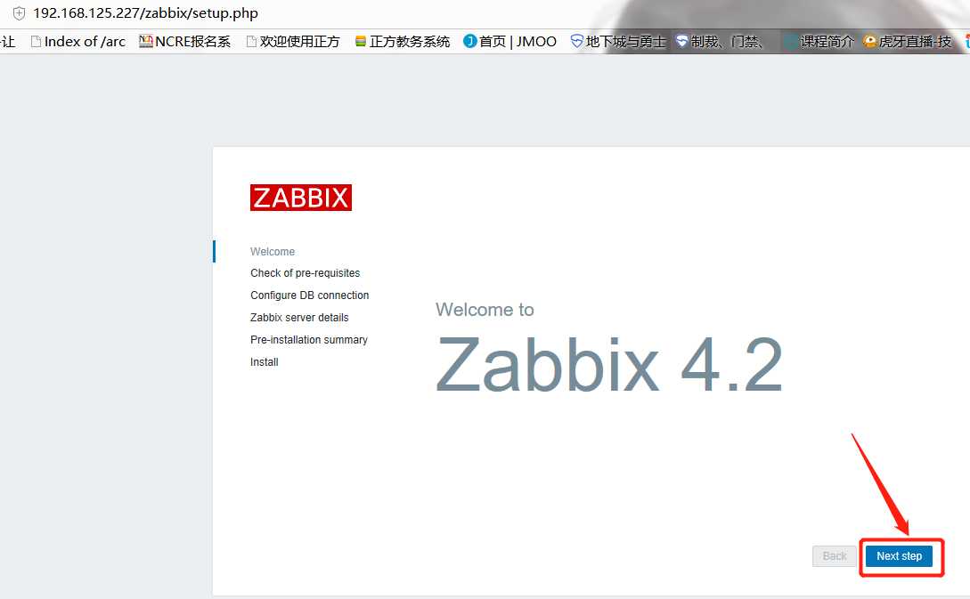Screen dimensions: 970x599
Task: Click the Zabbix 4.2 title text
Action: point(609,365)
